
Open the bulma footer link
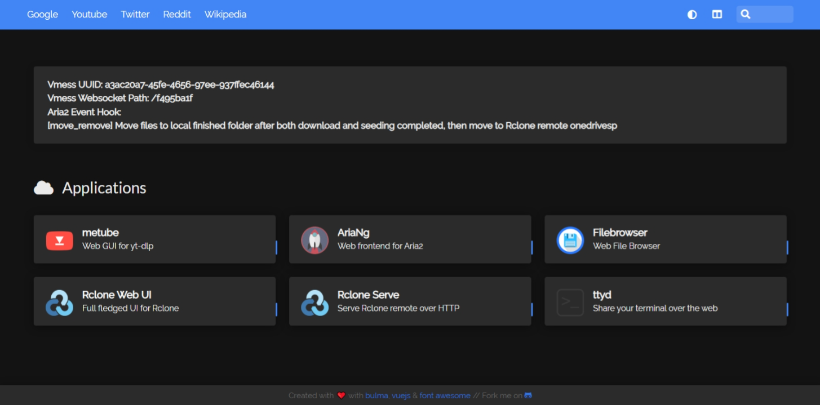click(x=377, y=395)
